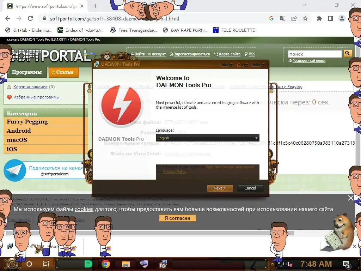361x271 pixels.
Task: Click the Softportal logo
Action: point(51,56)
